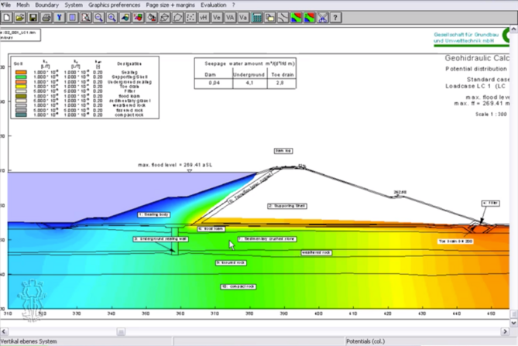This screenshot has height=346, width=518.
Task: Click the calculator grid toolbar icon
Action: coord(256,17)
